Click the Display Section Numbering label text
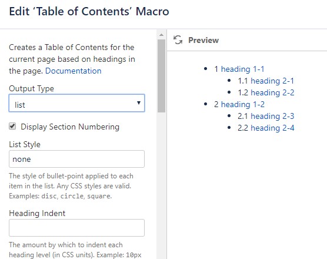The height and width of the screenshot is (259, 327). (x=70, y=127)
